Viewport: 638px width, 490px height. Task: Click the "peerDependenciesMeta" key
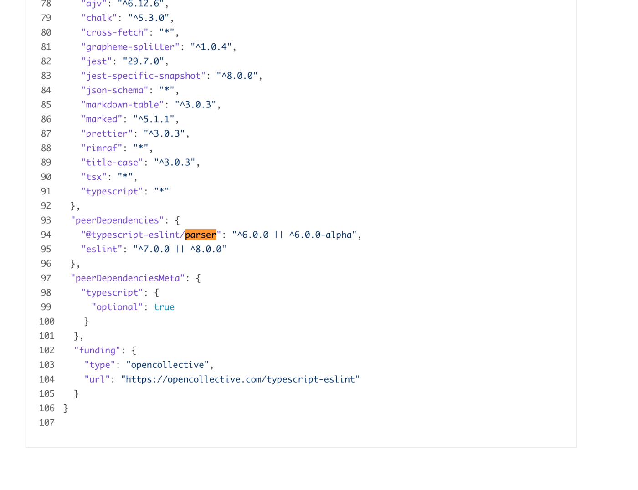(x=128, y=278)
